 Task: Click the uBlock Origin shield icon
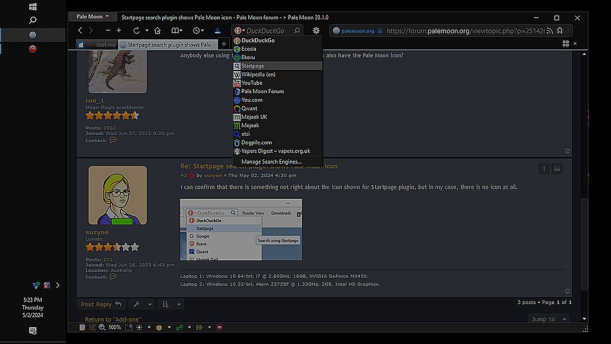(x=220, y=328)
